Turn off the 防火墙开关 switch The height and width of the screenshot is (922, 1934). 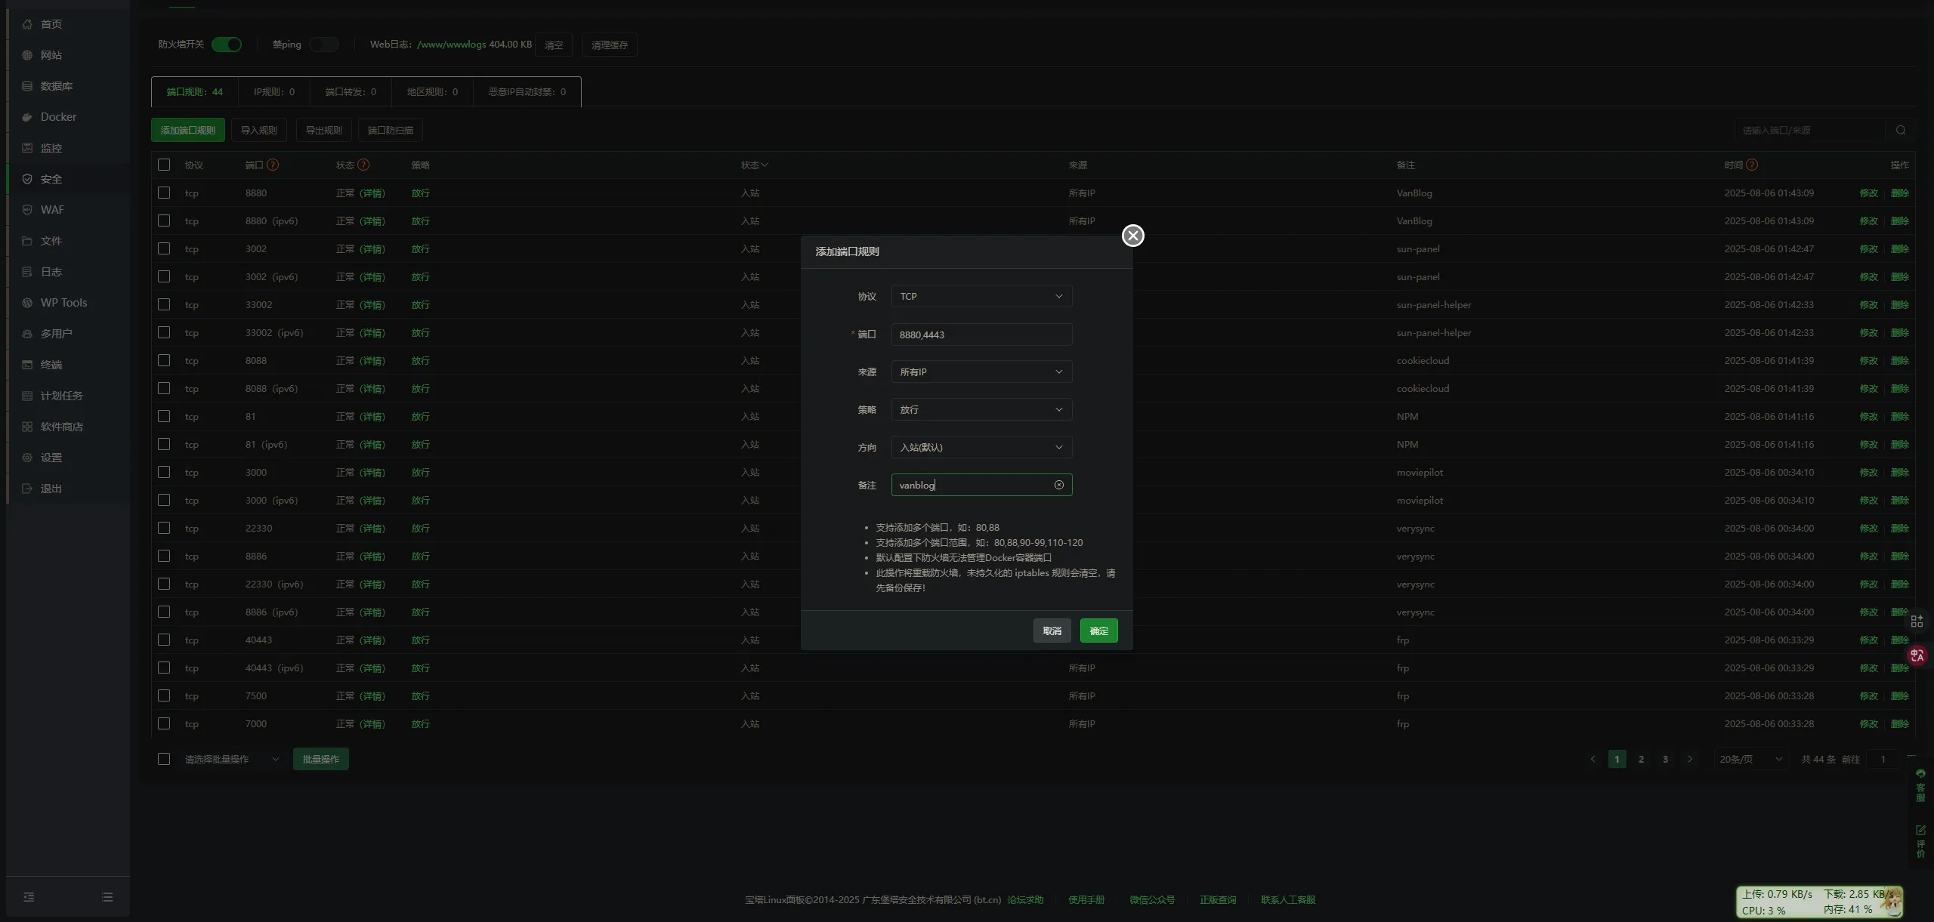pyautogui.click(x=227, y=45)
